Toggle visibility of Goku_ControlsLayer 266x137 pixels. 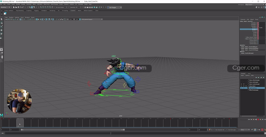coord(241,84)
